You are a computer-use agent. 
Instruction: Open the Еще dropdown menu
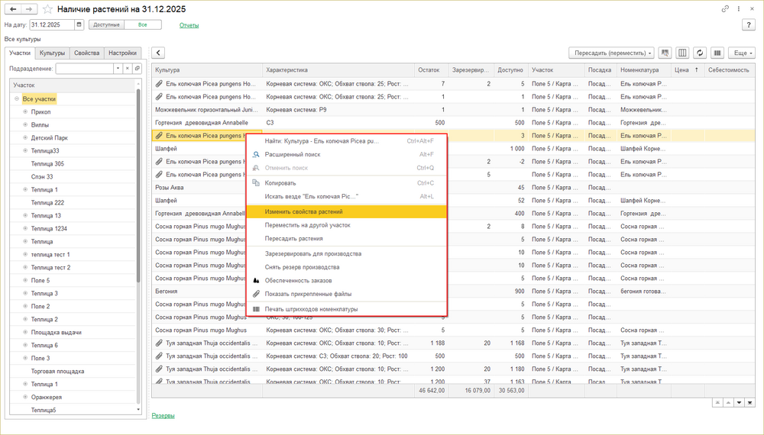[742, 53]
